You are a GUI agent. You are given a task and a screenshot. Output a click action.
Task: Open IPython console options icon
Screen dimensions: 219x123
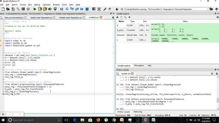tap(217, 74)
